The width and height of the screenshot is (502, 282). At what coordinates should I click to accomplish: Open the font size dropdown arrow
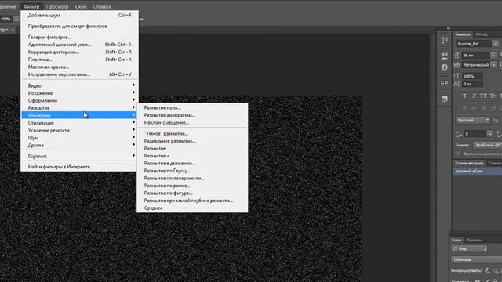pyautogui.click(x=493, y=56)
